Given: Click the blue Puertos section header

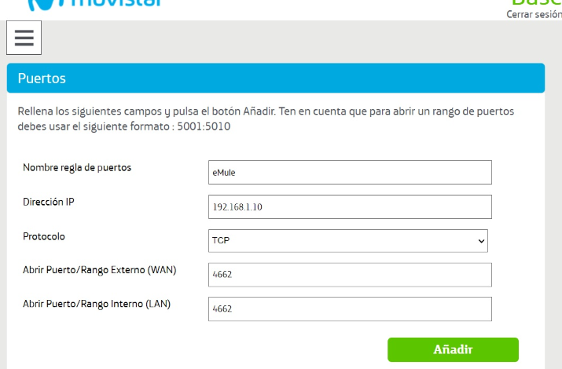Looking at the screenshot, I should click(275, 79).
